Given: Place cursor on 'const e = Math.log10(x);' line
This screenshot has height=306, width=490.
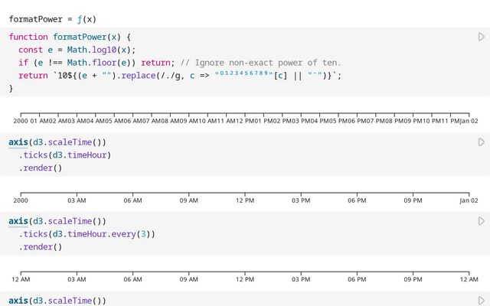Looking at the screenshot, I should [x=77, y=50].
